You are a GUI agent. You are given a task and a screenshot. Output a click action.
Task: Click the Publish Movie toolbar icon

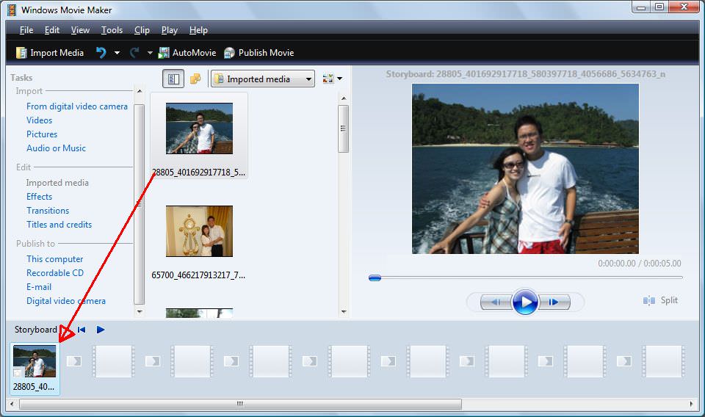[230, 53]
